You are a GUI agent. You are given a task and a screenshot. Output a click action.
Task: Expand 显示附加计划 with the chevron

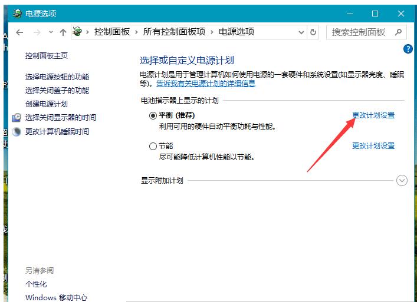[402, 181]
